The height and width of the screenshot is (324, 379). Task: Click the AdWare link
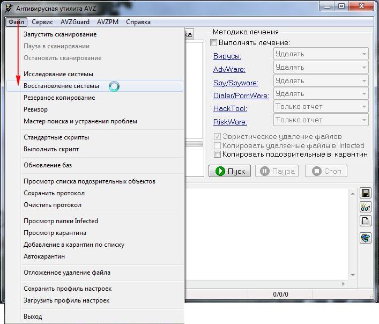pos(229,69)
